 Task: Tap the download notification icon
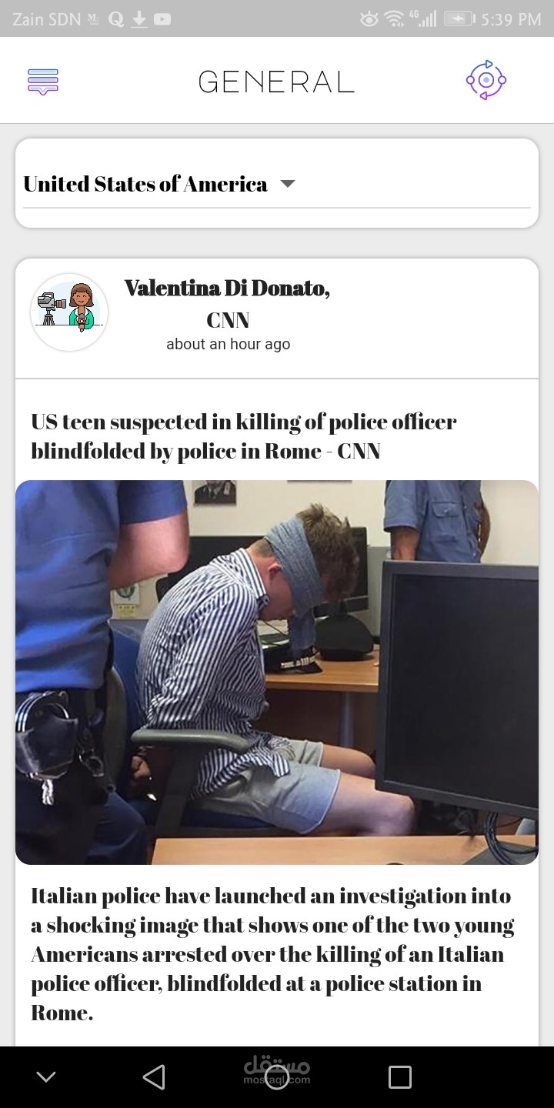tap(138, 19)
